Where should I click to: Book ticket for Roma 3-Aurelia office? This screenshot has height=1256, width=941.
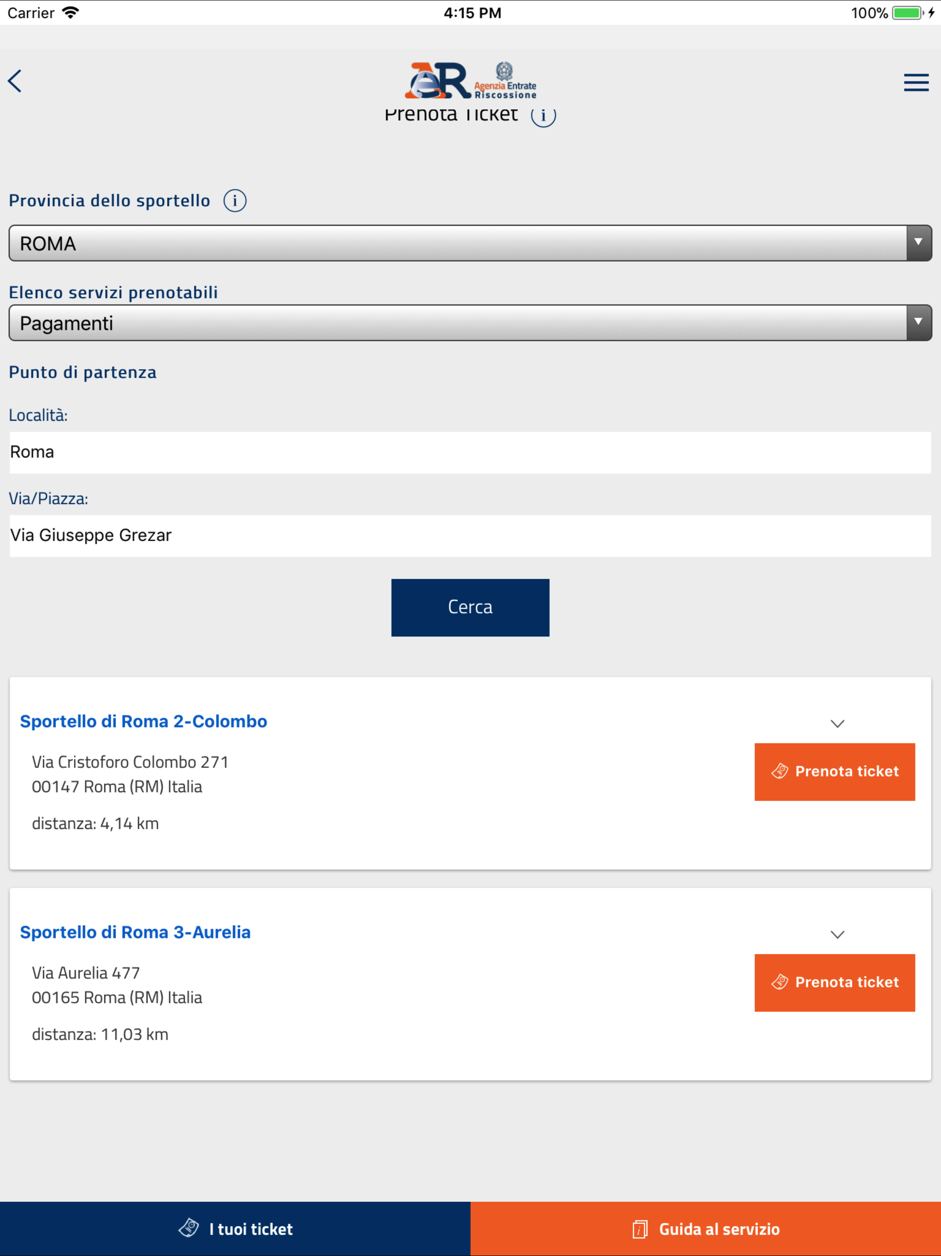coord(834,982)
